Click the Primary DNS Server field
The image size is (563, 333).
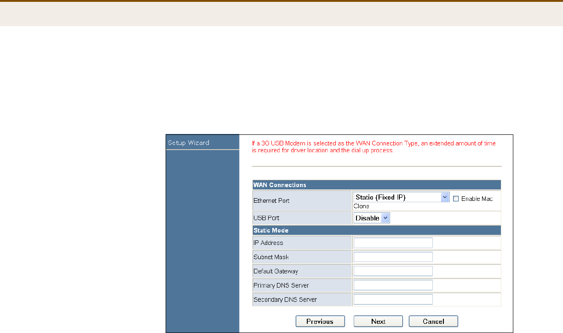click(393, 285)
